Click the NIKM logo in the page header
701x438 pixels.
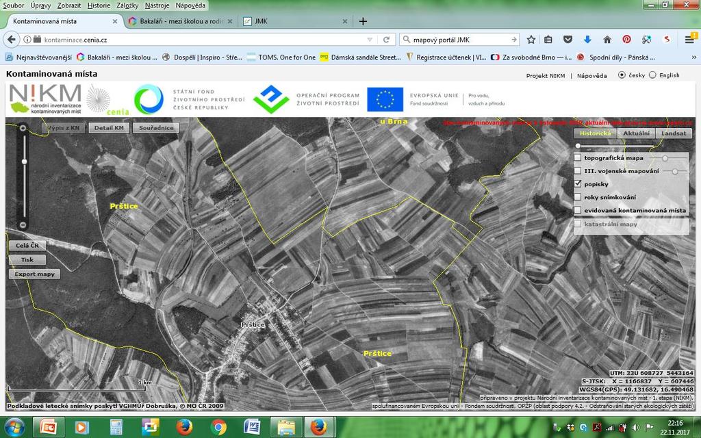tap(45, 99)
